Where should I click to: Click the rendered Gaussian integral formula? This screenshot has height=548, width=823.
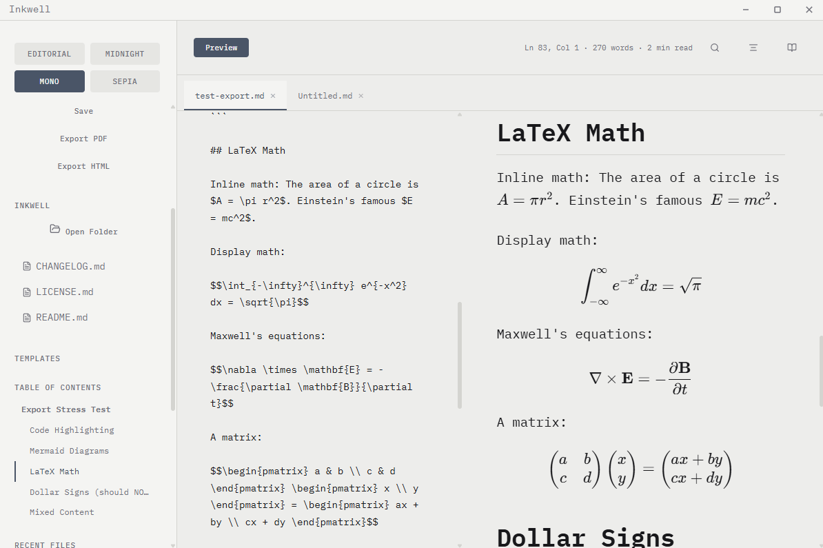(642, 287)
